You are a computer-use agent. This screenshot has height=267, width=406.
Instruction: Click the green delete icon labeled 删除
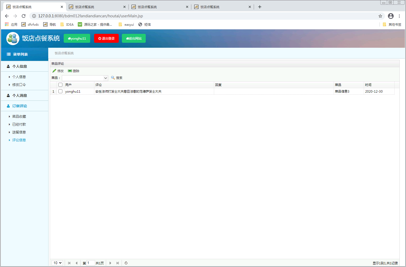70,71
